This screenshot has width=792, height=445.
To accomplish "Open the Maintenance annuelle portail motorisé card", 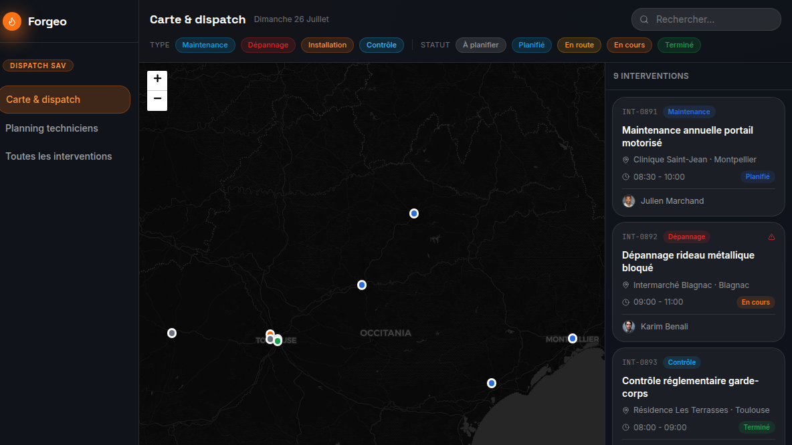I will coord(698,156).
